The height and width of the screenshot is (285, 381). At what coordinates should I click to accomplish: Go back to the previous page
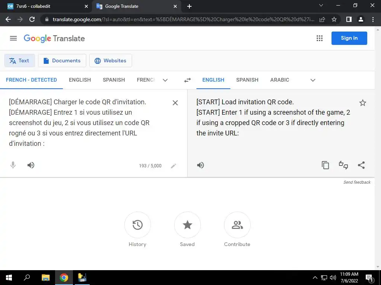coord(8,19)
